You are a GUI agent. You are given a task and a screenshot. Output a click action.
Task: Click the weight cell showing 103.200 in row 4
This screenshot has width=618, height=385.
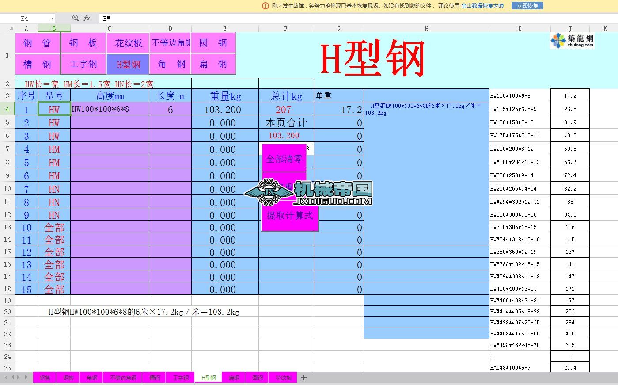tap(225, 109)
